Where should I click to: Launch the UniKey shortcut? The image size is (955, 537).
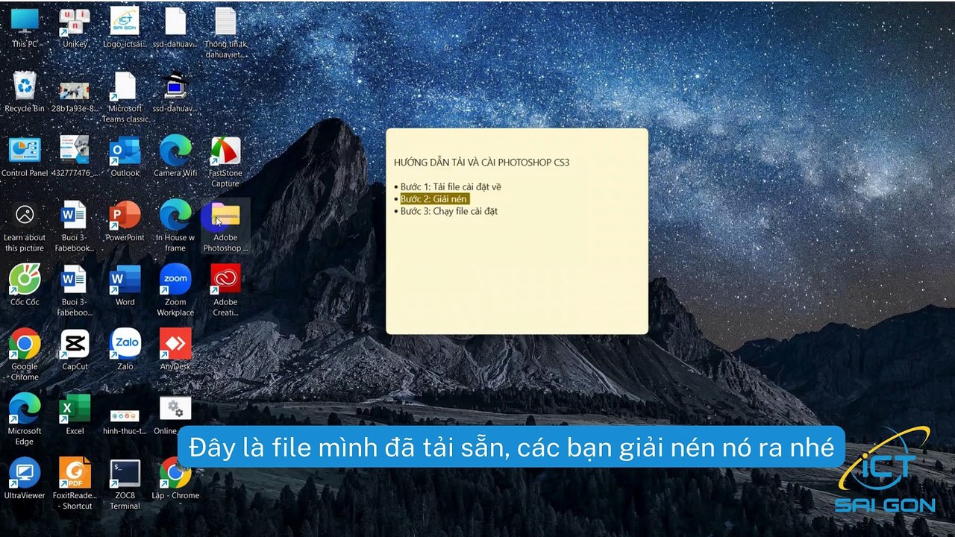click(x=75, y=28)
